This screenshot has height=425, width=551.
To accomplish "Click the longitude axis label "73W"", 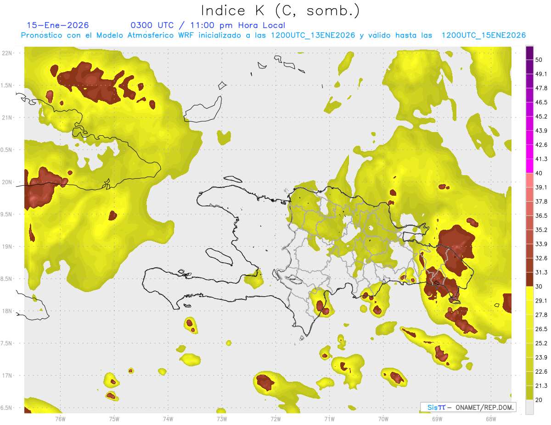I will (222, 419).
